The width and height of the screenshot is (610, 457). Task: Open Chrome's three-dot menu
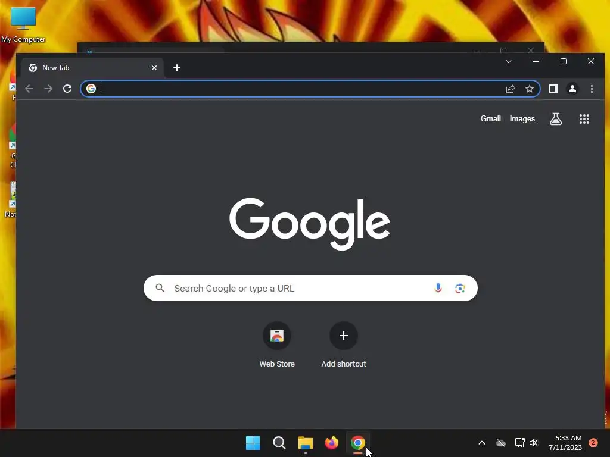click(x=592, y=89)
